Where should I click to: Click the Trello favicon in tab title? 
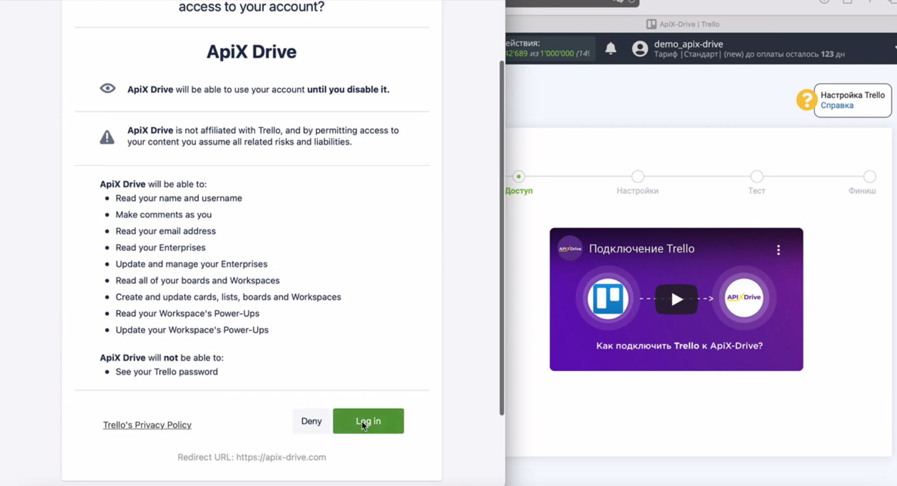[651, 24]
